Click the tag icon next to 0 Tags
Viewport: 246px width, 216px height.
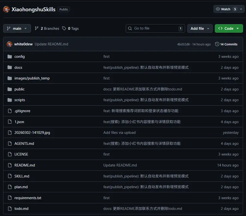click(64, 28)
